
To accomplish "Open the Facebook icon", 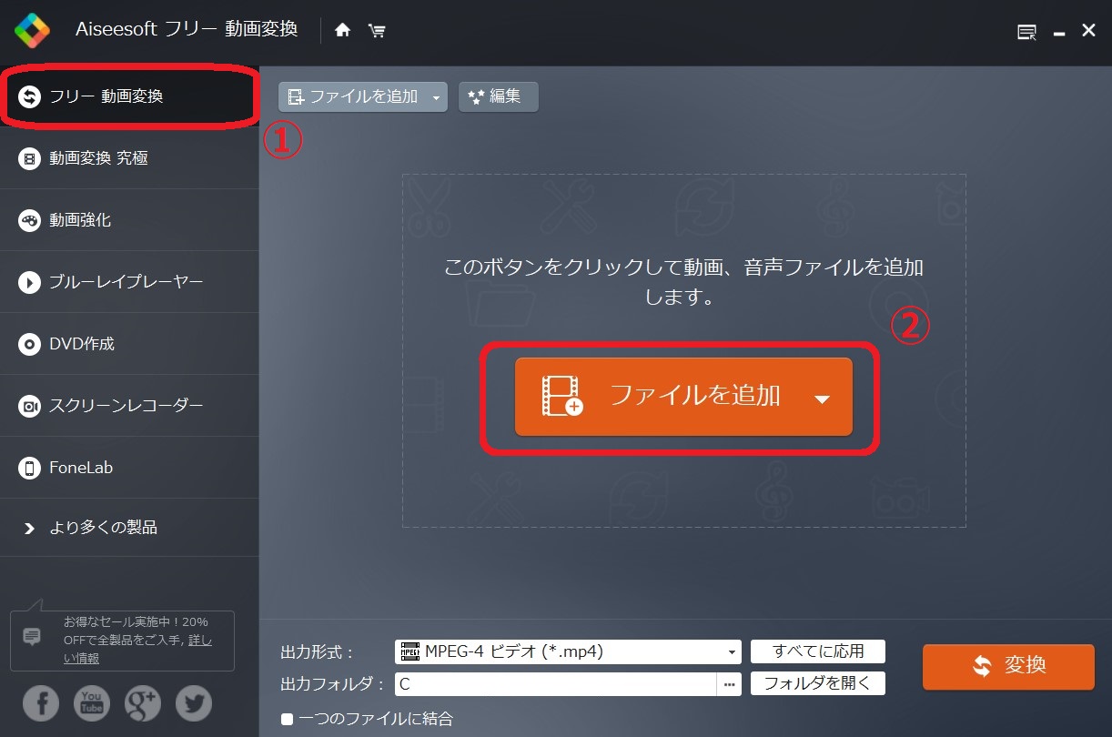I will [41, 702].
